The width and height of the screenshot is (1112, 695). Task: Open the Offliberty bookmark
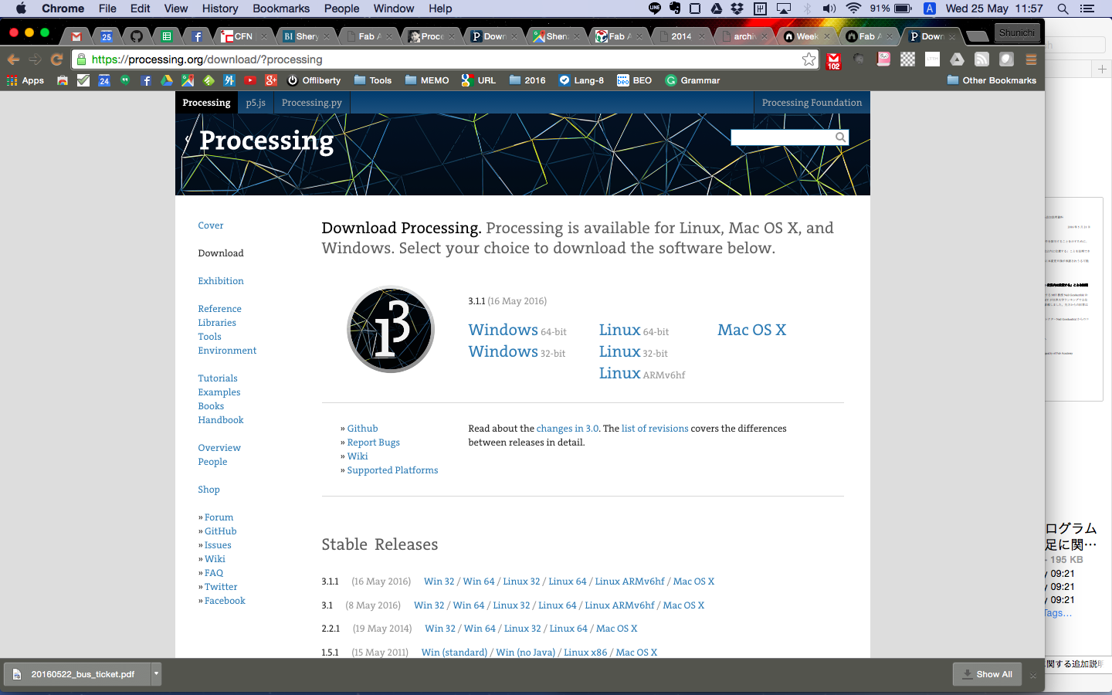[314, 80]
